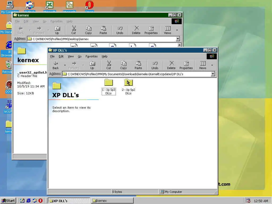
Task: Click the kernex window scroll up arrow
Action: coord(180,45)
